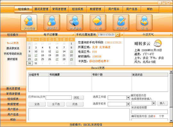Open the 短信报表 top menu tab
This screenshot has height=127, width=173.
78,9
